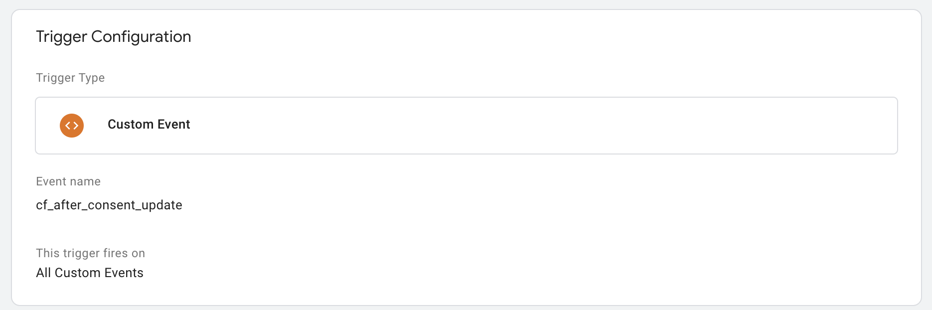Open the trigger type chooser via Custom Event
This screenshot has height=310, width=932.
coord(149,125)
